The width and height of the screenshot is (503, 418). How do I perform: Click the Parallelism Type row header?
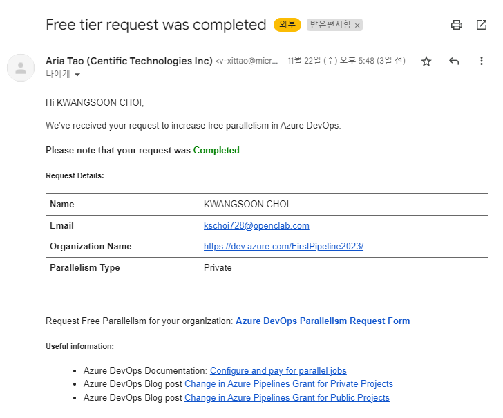pos(123,267)
